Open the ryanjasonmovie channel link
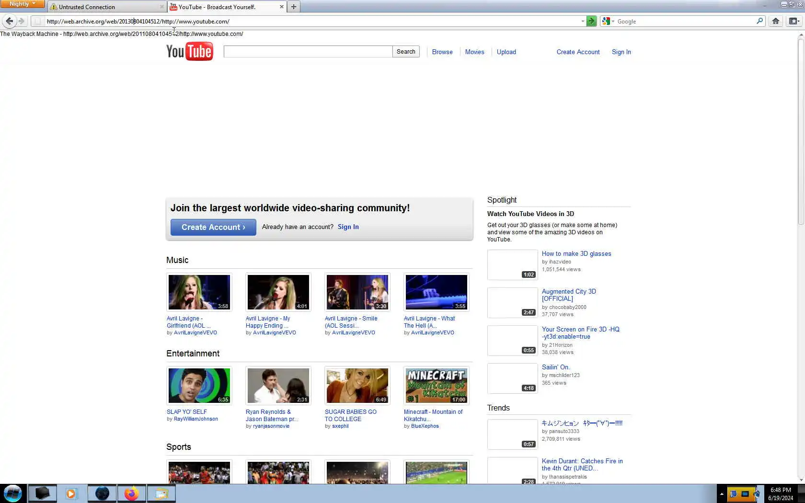805x503 pixels. 271,426
